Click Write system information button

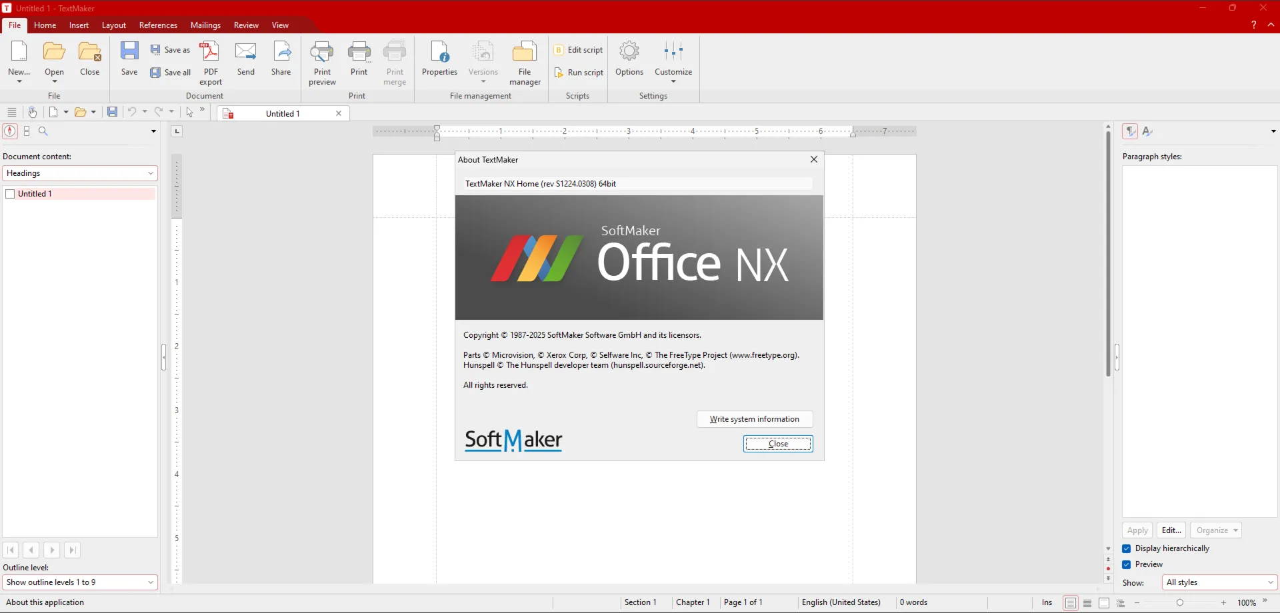pyautogui.click(x=755, y=419)
